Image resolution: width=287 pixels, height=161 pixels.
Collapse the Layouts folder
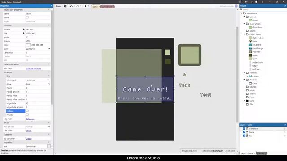point(244,17)
